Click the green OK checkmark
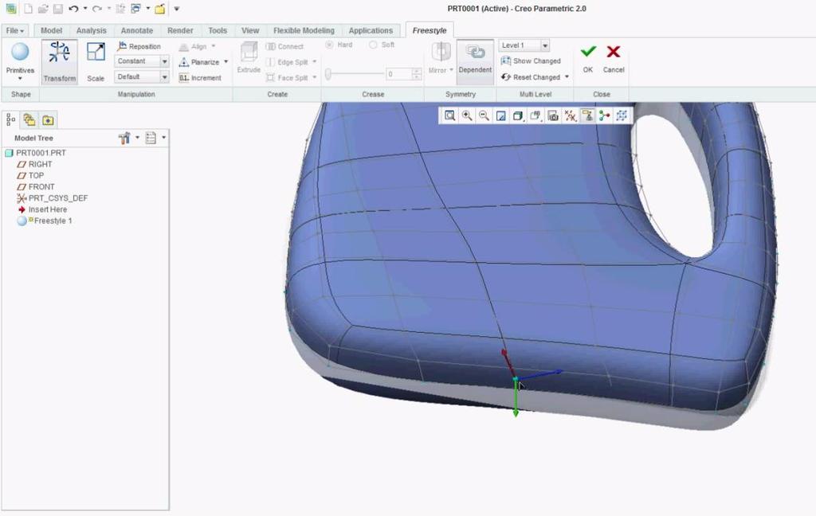The width and height of the screenshot is (816, 516). point(588,52)
